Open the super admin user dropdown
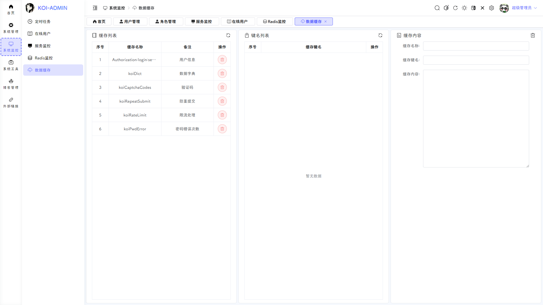 click(521, 8)
